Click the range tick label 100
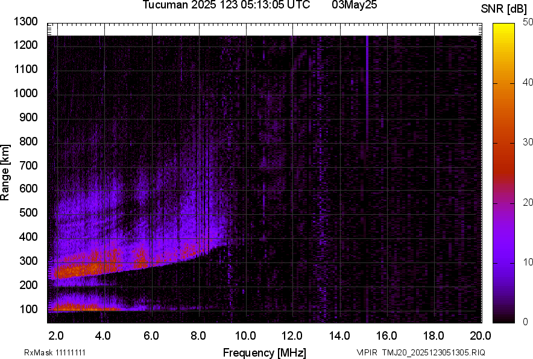533x359 pixels. pos(28,309)
